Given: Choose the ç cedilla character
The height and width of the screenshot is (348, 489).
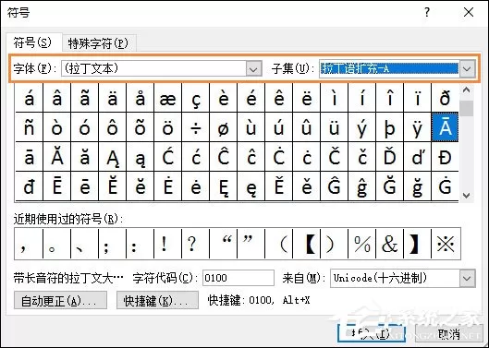Looking at the screenshot, I should [x=196, y=98].
